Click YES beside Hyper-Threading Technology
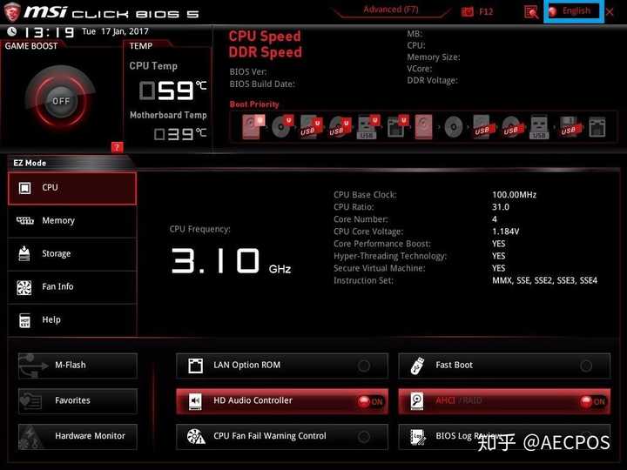 pos(499,256)
